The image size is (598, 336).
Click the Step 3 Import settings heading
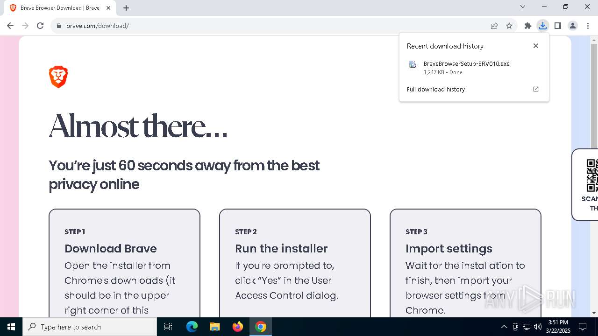pos(449,248)
